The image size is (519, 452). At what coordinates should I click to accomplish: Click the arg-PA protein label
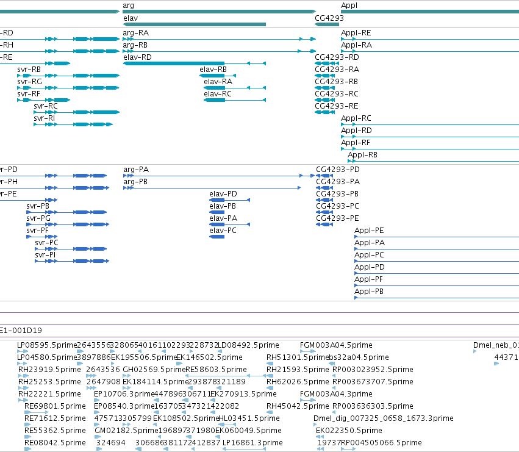point(136,170)
